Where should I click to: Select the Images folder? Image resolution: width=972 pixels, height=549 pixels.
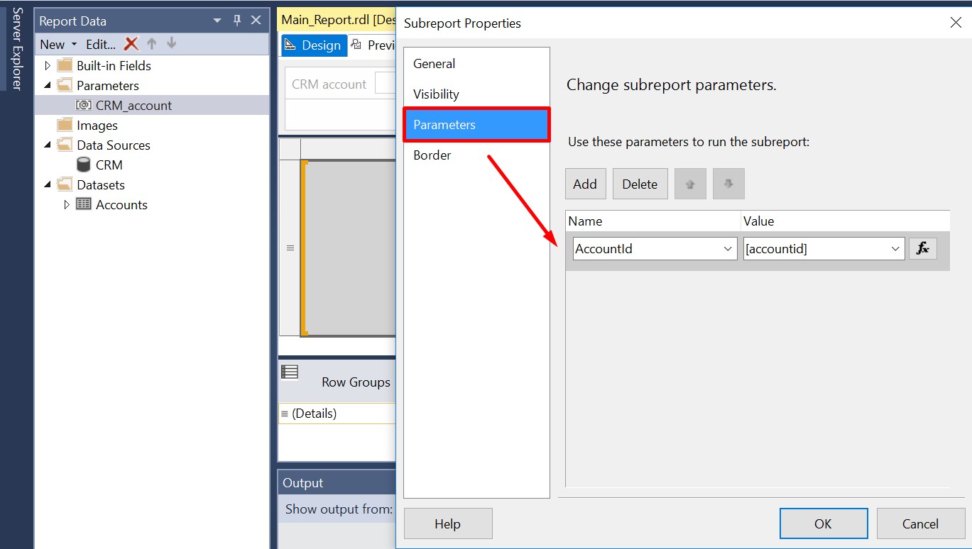[97, 125]
